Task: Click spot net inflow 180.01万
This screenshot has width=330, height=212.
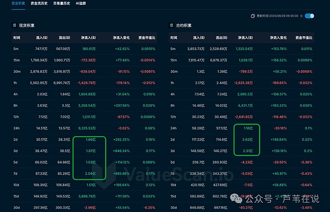Action: coord(89,49)
